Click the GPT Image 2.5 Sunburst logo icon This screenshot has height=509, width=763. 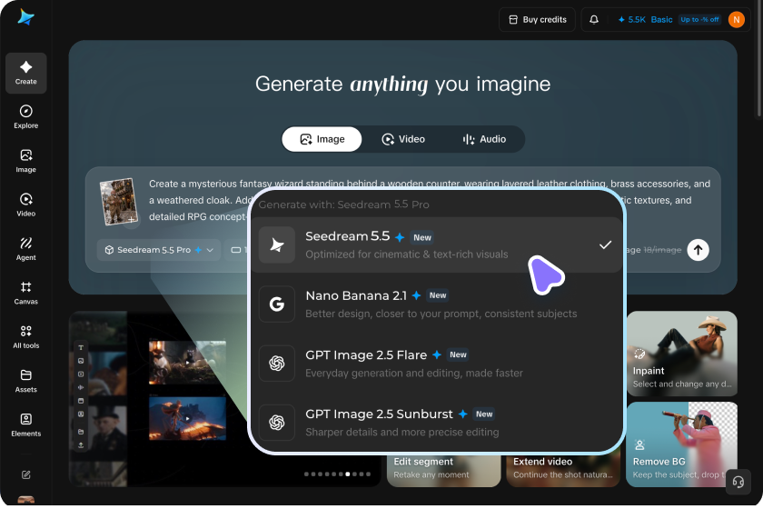point(277,423)
